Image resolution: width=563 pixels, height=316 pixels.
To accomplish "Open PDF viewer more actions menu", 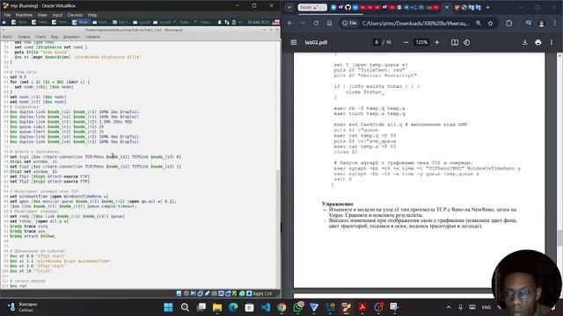I will (x=552, y=42).
